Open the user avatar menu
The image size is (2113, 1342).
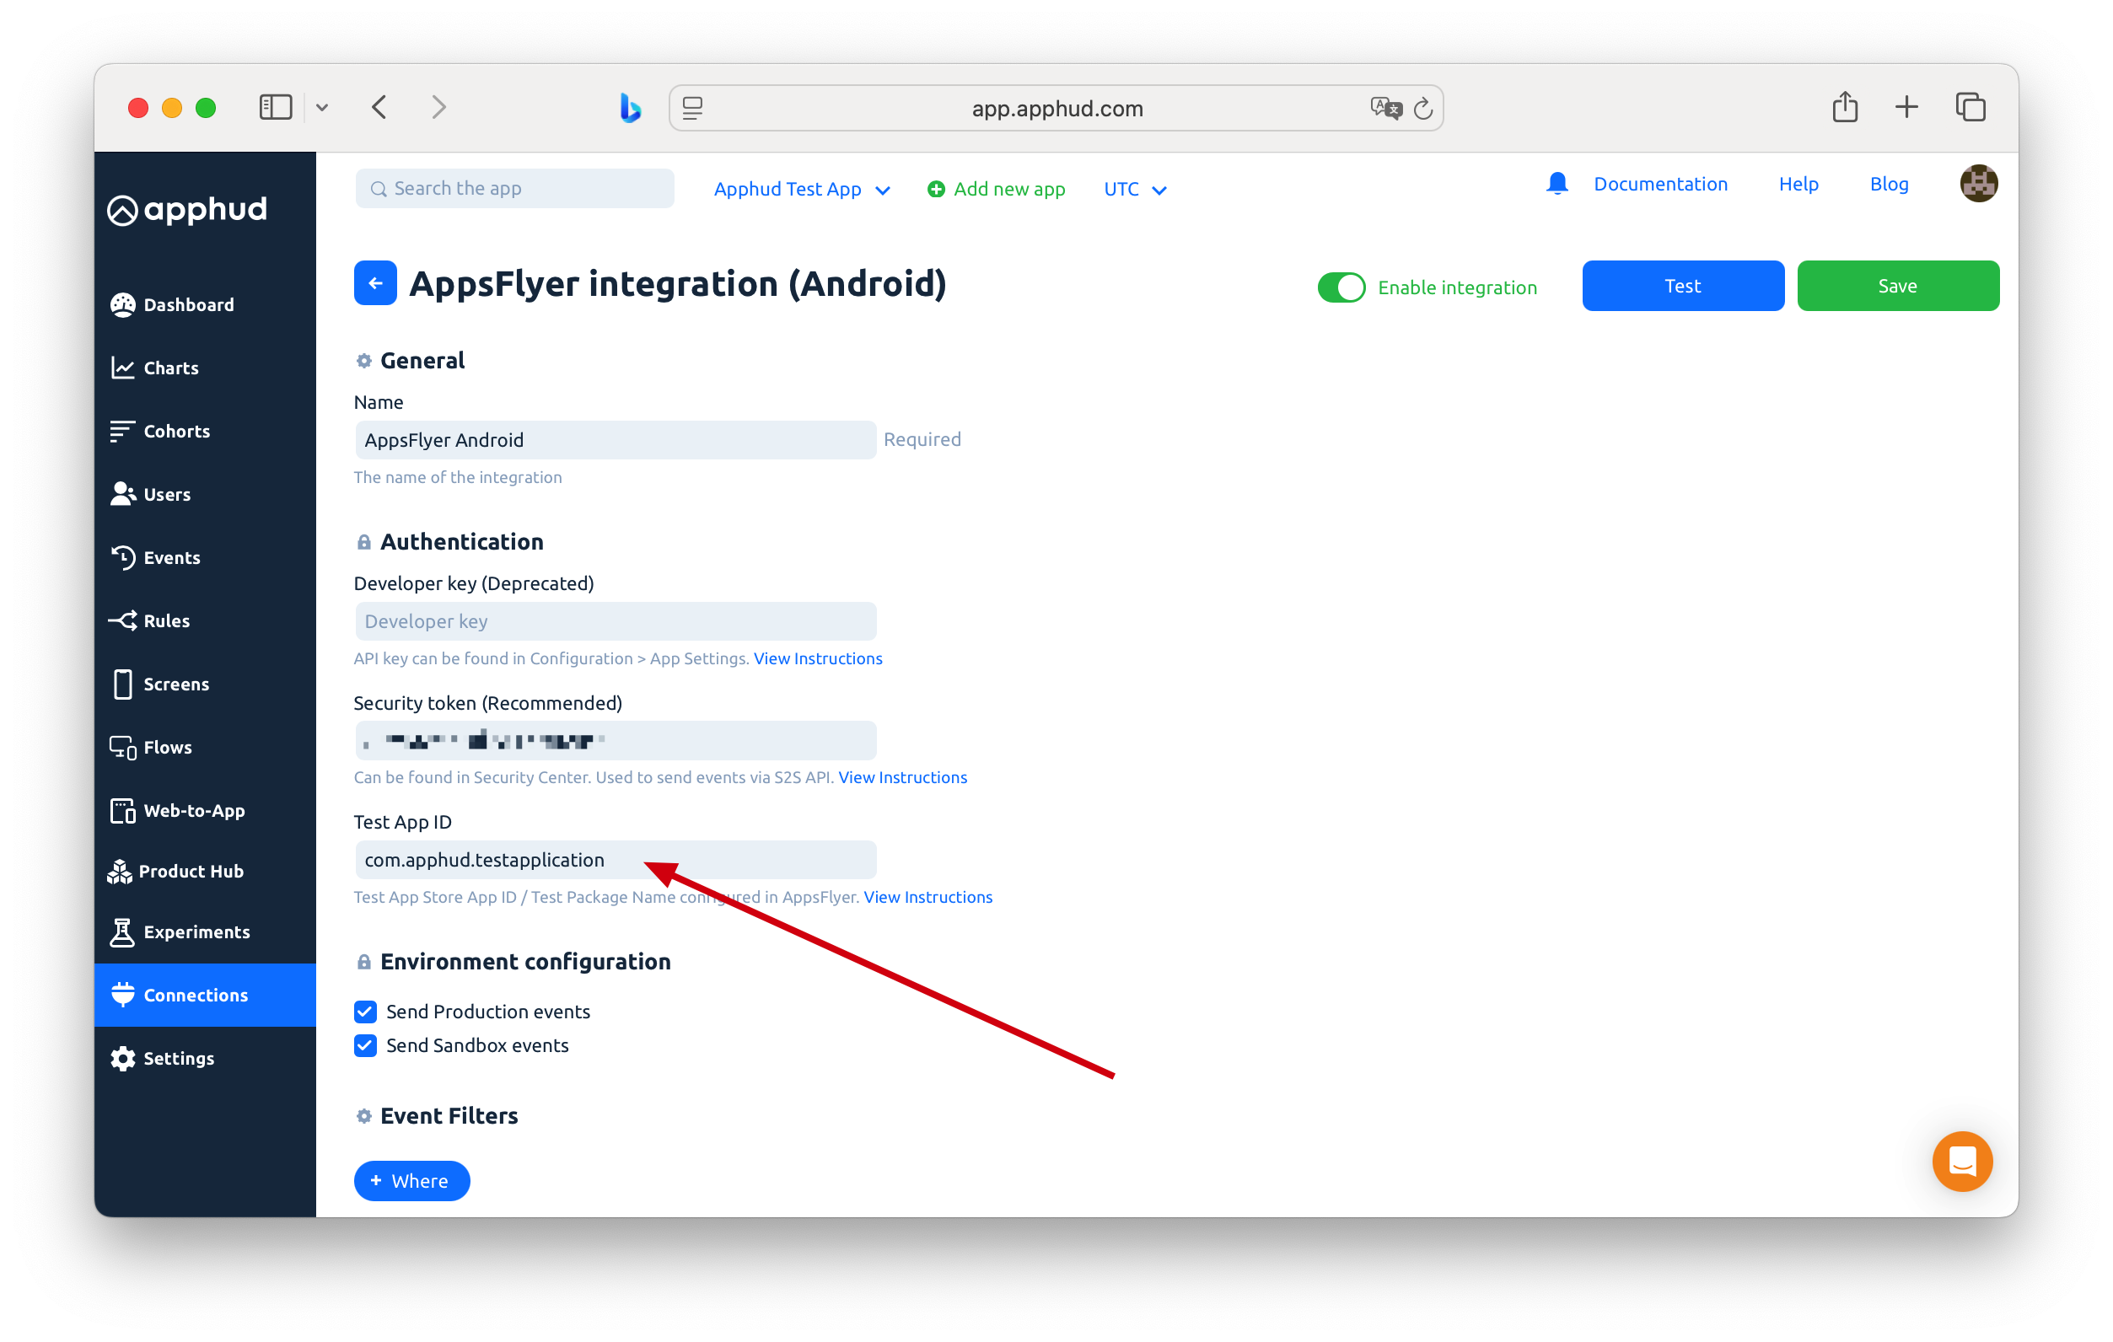[1979, 183]
